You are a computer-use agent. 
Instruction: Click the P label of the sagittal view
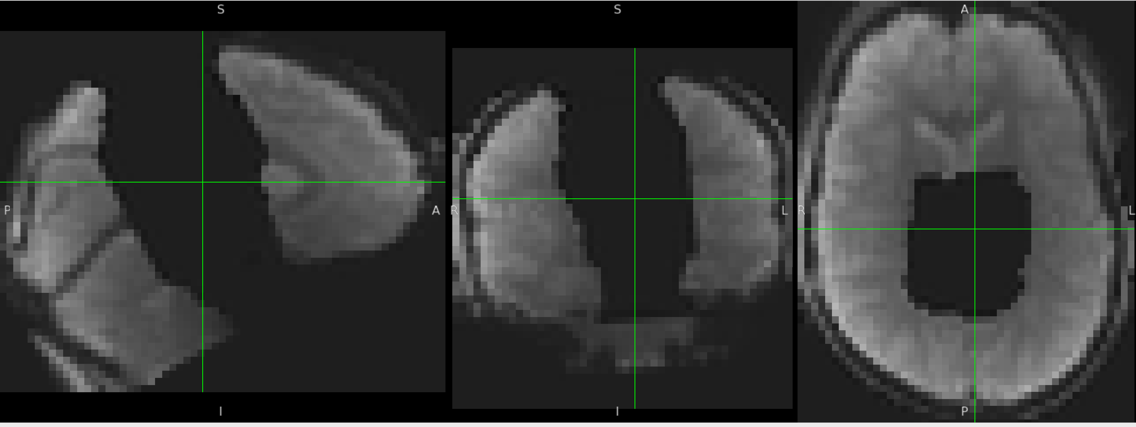[x=7, y=210]
